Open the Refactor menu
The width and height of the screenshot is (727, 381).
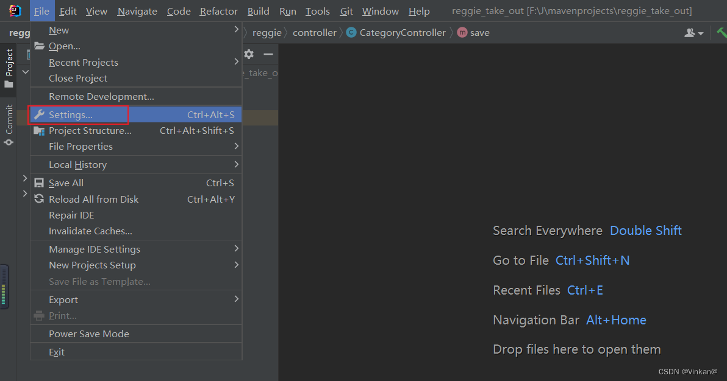pos(218,10)
